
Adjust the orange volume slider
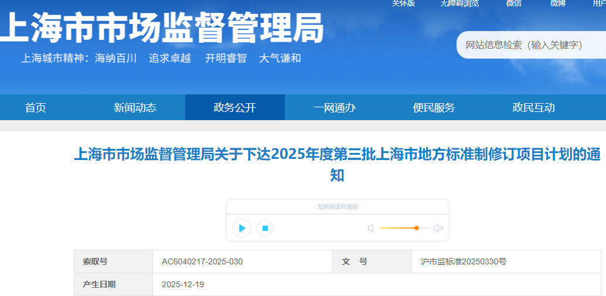tap(403, 228)
